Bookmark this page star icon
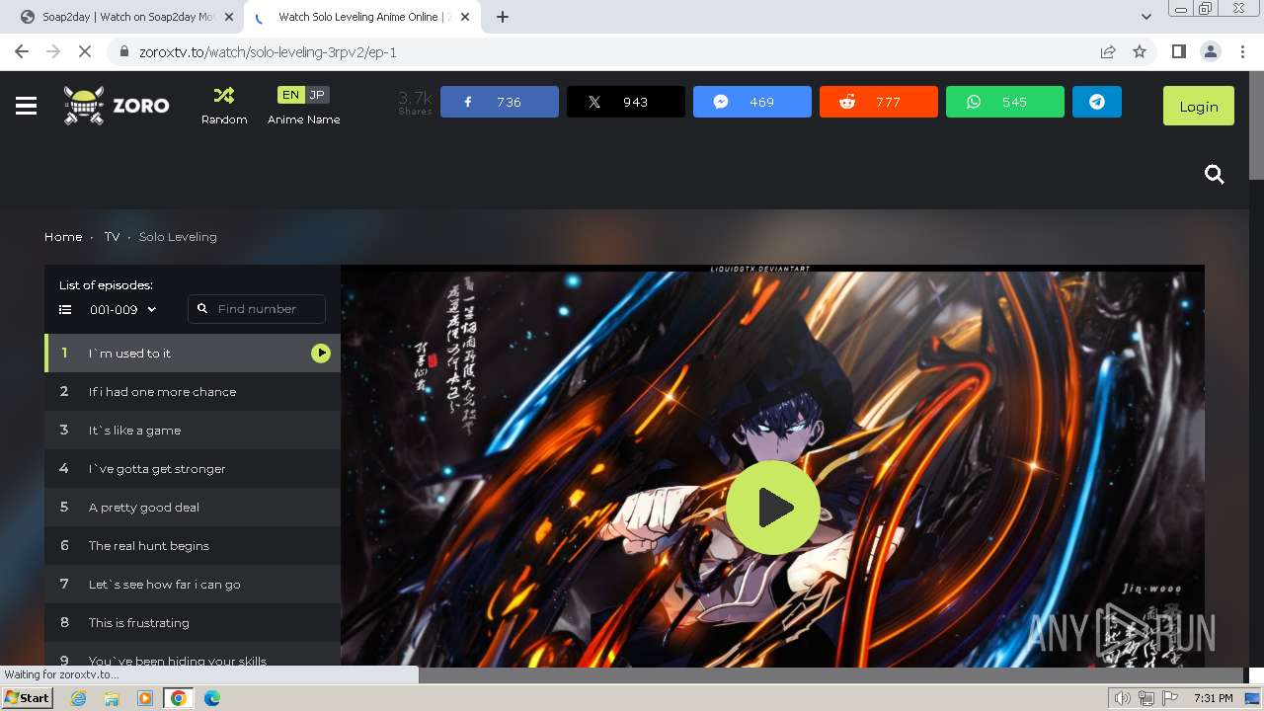This screenshot has height=711, width=1264. pos(1140,52)
